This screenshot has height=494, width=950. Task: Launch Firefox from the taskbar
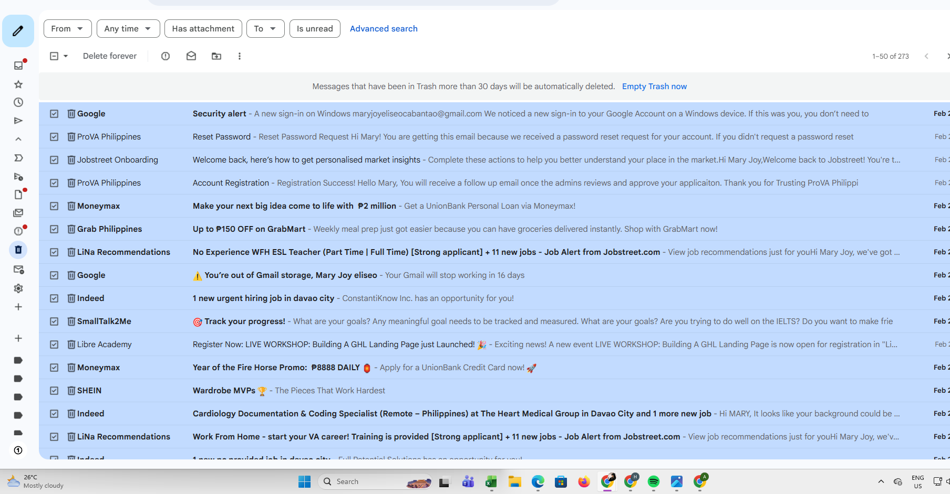[584, 482]
